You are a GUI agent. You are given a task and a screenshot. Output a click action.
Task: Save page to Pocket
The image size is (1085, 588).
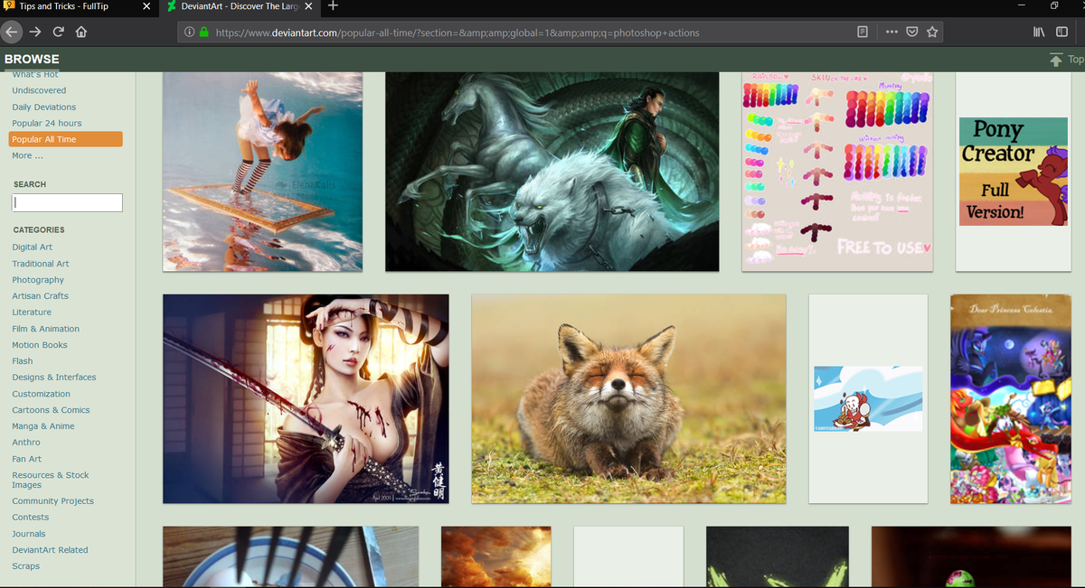pos(912,33)
